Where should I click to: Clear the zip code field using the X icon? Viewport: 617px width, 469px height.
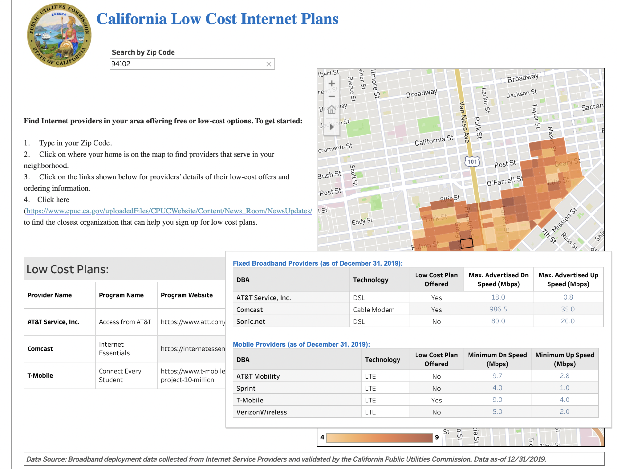click(269, 64)
